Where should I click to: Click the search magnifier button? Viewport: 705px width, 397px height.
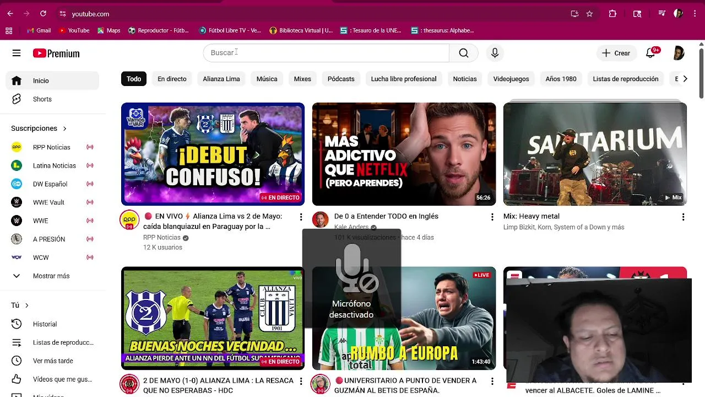pyautogui.click(x=464, y=53)
